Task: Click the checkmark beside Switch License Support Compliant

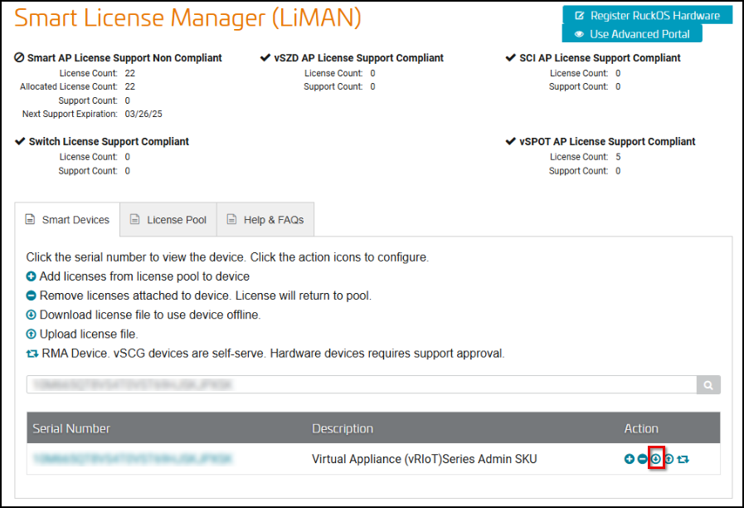Action: (x=20, y=141)
